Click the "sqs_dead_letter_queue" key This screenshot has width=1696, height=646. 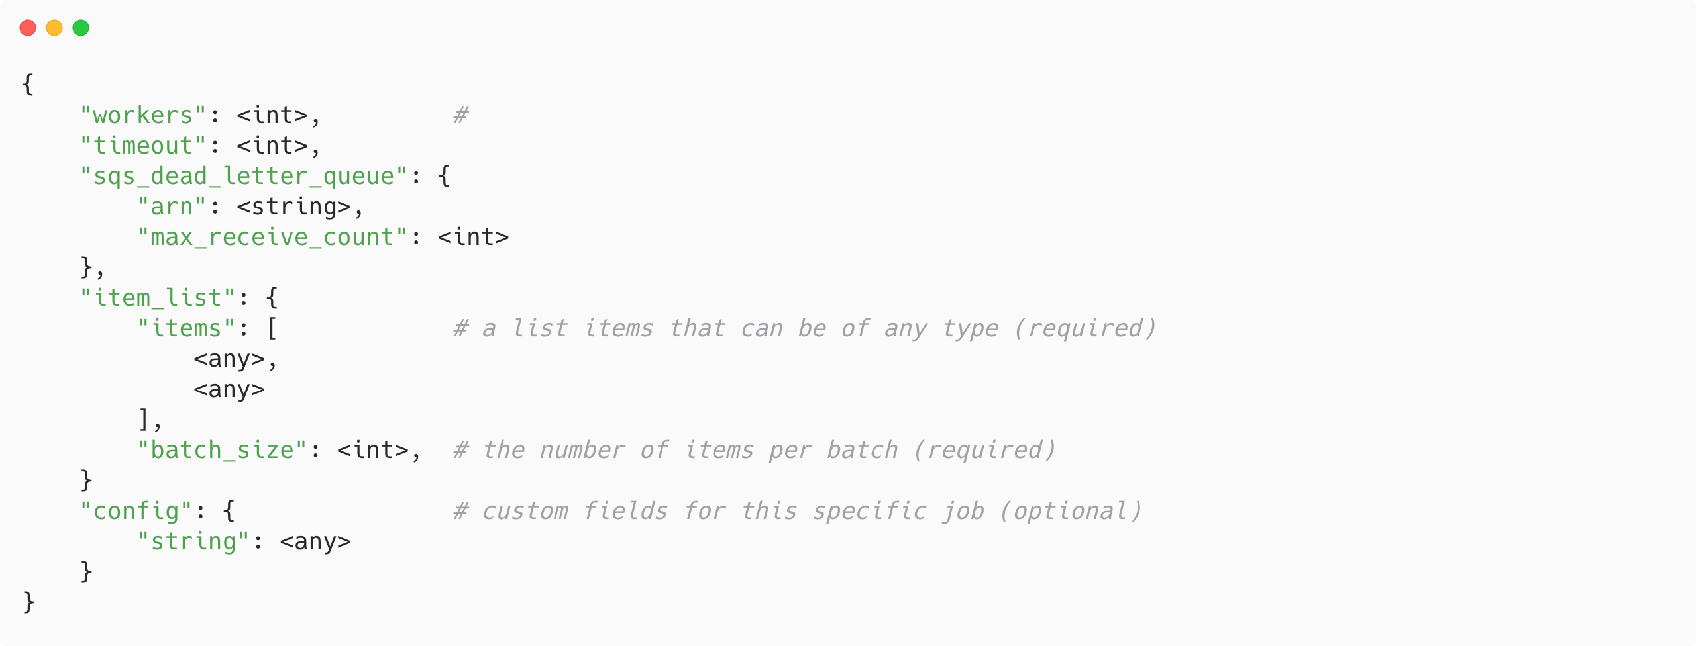coord(244,176)
